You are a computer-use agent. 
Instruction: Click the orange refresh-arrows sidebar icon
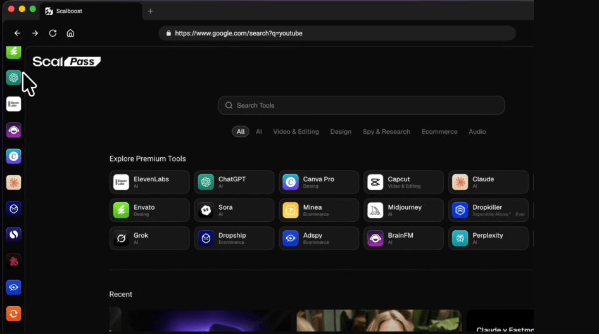coord(14,314)
